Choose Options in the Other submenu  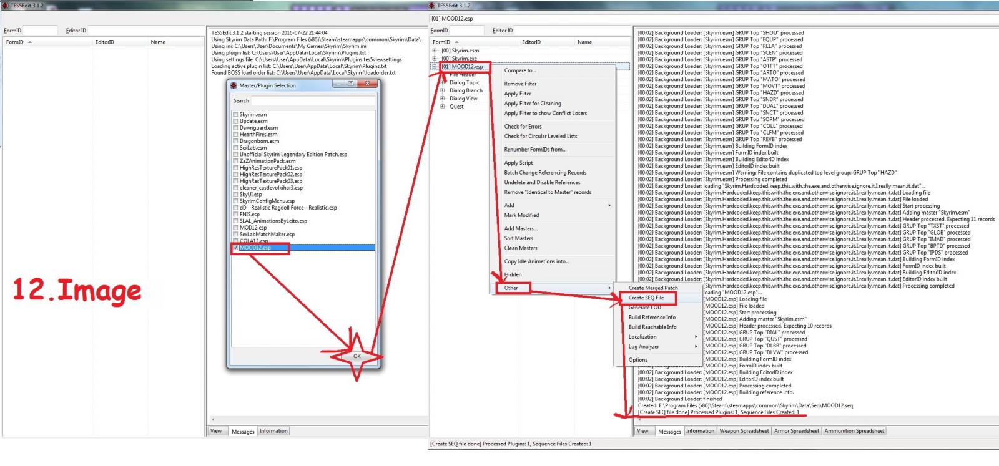tap(638, 360)
